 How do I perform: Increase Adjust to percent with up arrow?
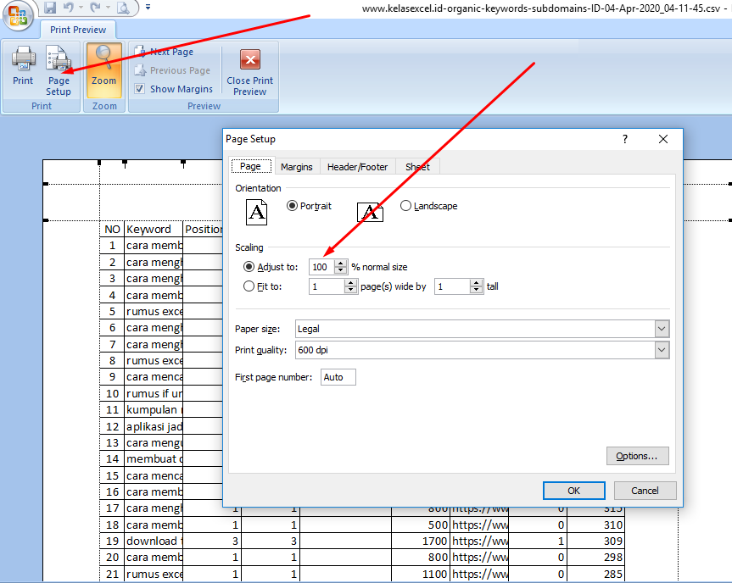341,264
